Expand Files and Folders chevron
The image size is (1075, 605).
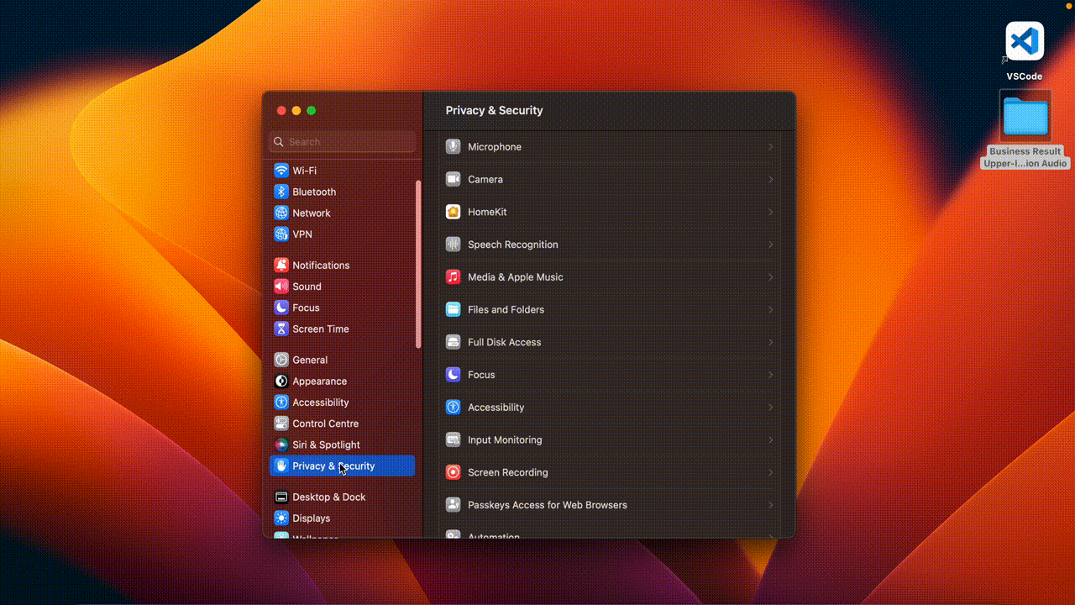pyautogui.click(x=770, y=310)
